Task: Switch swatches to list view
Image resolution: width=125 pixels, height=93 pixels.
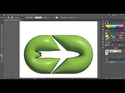Action: click(121, 33)
